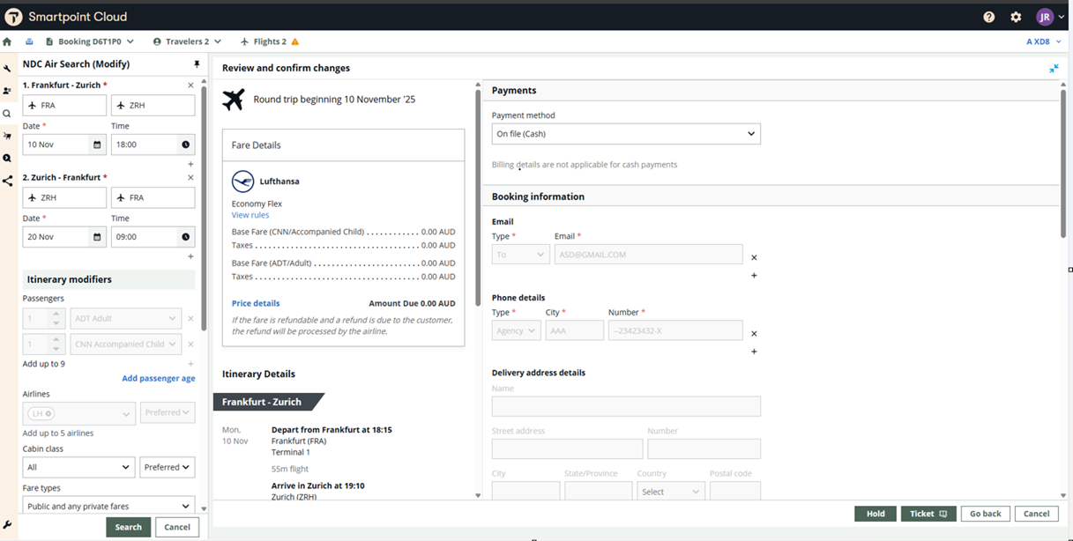
Task: Collapse the review panel using corner arrows icon
Action: coord(1054,68)
